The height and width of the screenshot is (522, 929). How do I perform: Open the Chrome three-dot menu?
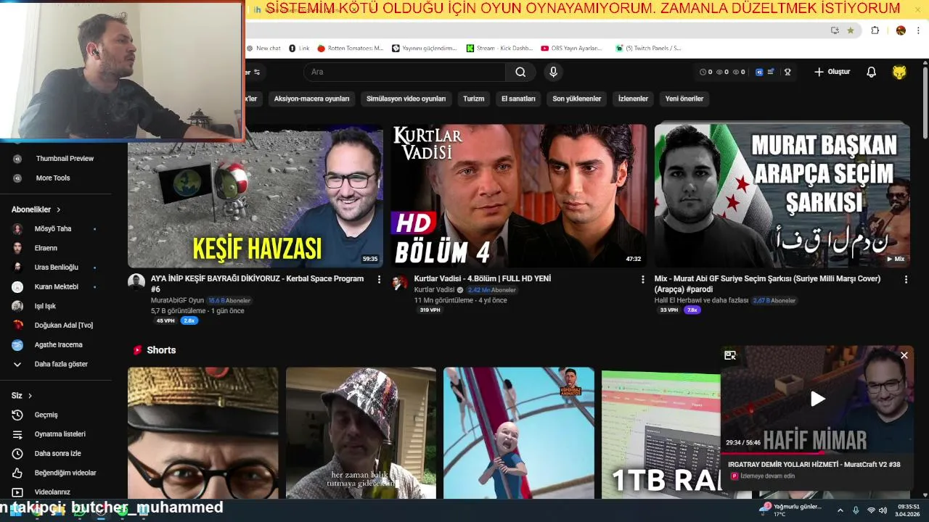(x=919, y=30)
